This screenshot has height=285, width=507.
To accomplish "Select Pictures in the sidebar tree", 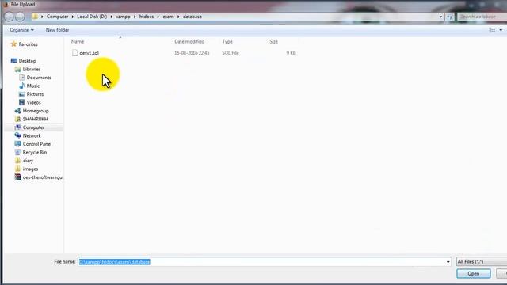I will tap(35, 94).
